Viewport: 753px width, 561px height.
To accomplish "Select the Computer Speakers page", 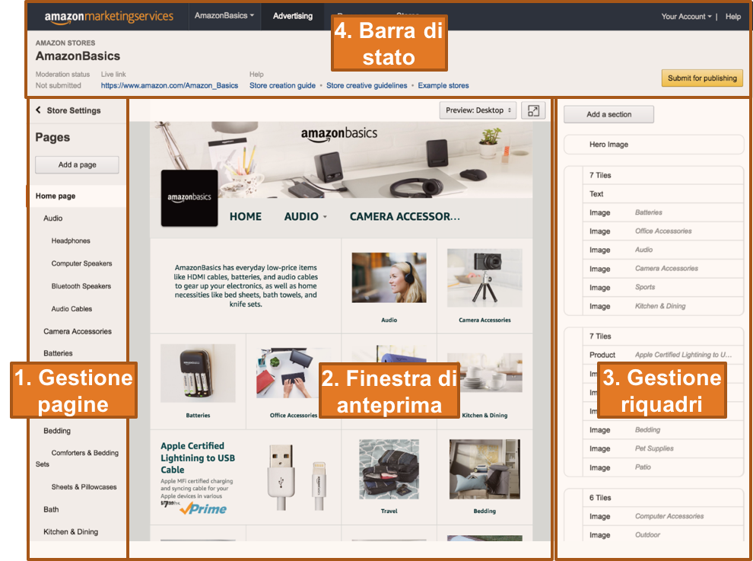I will [x=81, y=263].
